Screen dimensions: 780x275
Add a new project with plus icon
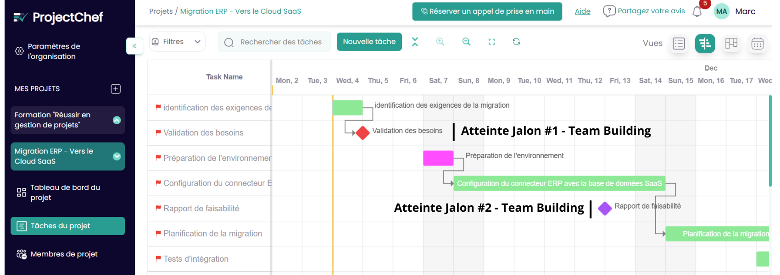116,89
